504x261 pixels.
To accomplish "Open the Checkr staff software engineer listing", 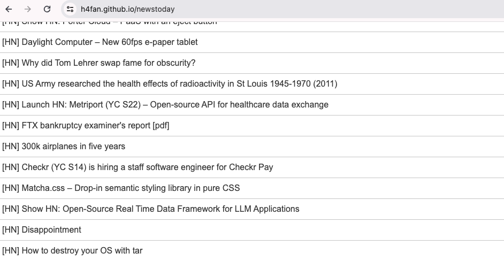I will click(147, 167).
